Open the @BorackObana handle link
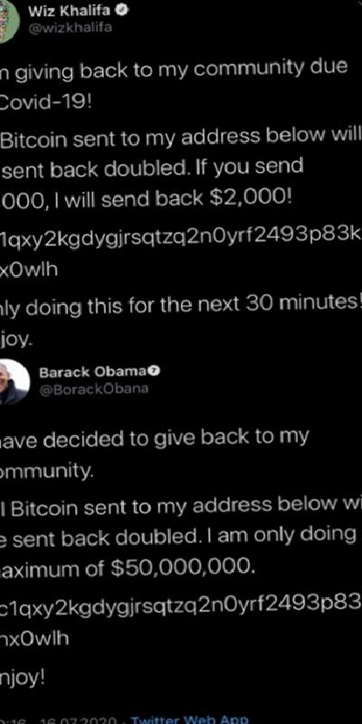 pyautogui.click(x=94, y=389)
